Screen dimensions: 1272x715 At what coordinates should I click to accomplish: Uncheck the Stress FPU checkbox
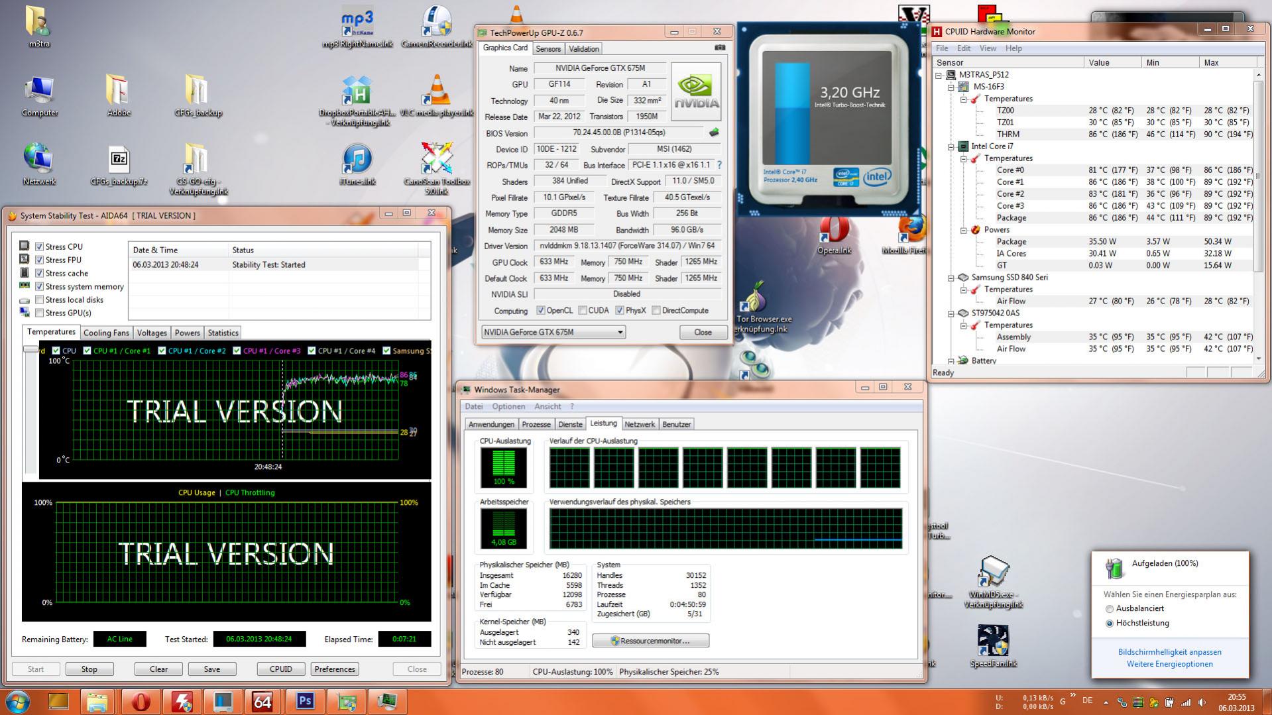click(40, 260)
